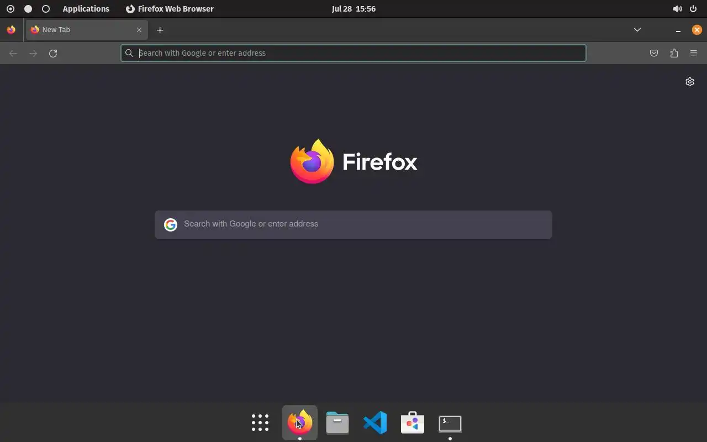Screen dimensions: 707x442
Task: Open the Firefox application menu
Action: coord(694,53)
